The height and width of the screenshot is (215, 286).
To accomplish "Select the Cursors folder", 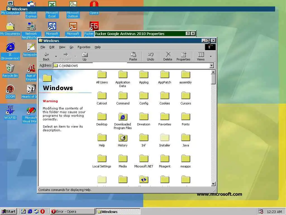I will click(x=186, y=98).
